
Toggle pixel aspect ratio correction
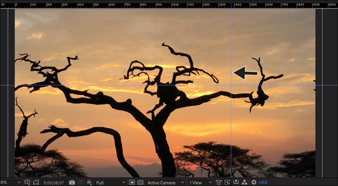point(219,182)
